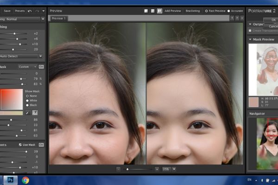Click the Bracketing button
Screen dimensions: 278x185
[193, 11]
